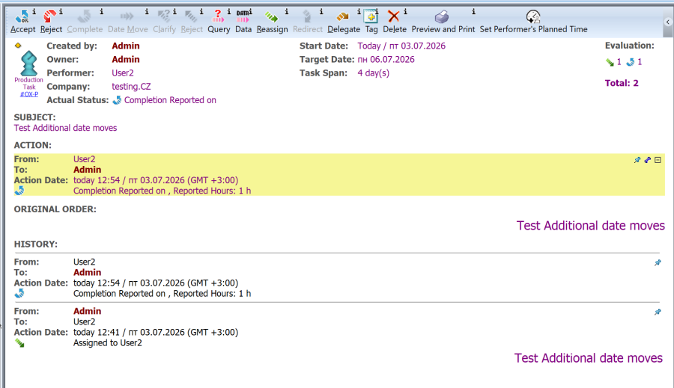674x388 pixels.
Task: Click 'Admin' next to Created by
Action: pyautogui.click(x=126, y=46)
